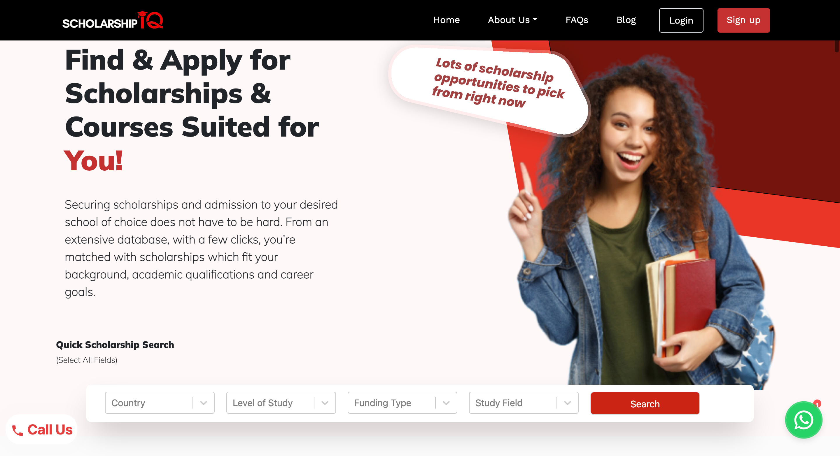Open the WhatsApp chat bubble

click(804, 420)
